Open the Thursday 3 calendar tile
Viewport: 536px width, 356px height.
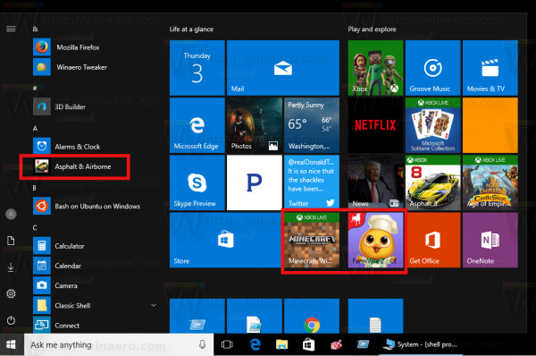(197, 68)
